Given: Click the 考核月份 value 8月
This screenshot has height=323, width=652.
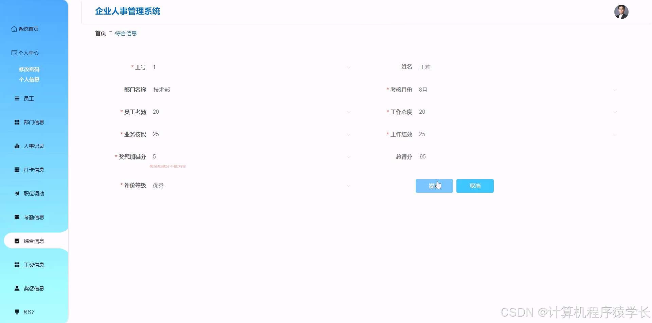Looking at the screenshot, I should pos(423,90).
